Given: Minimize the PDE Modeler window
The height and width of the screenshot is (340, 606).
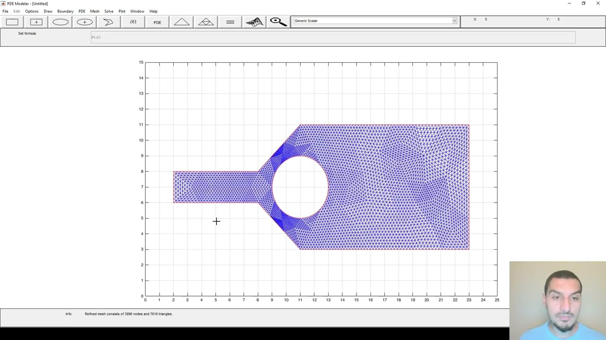Looking at the screenshot, I should (x=569, y=3).
